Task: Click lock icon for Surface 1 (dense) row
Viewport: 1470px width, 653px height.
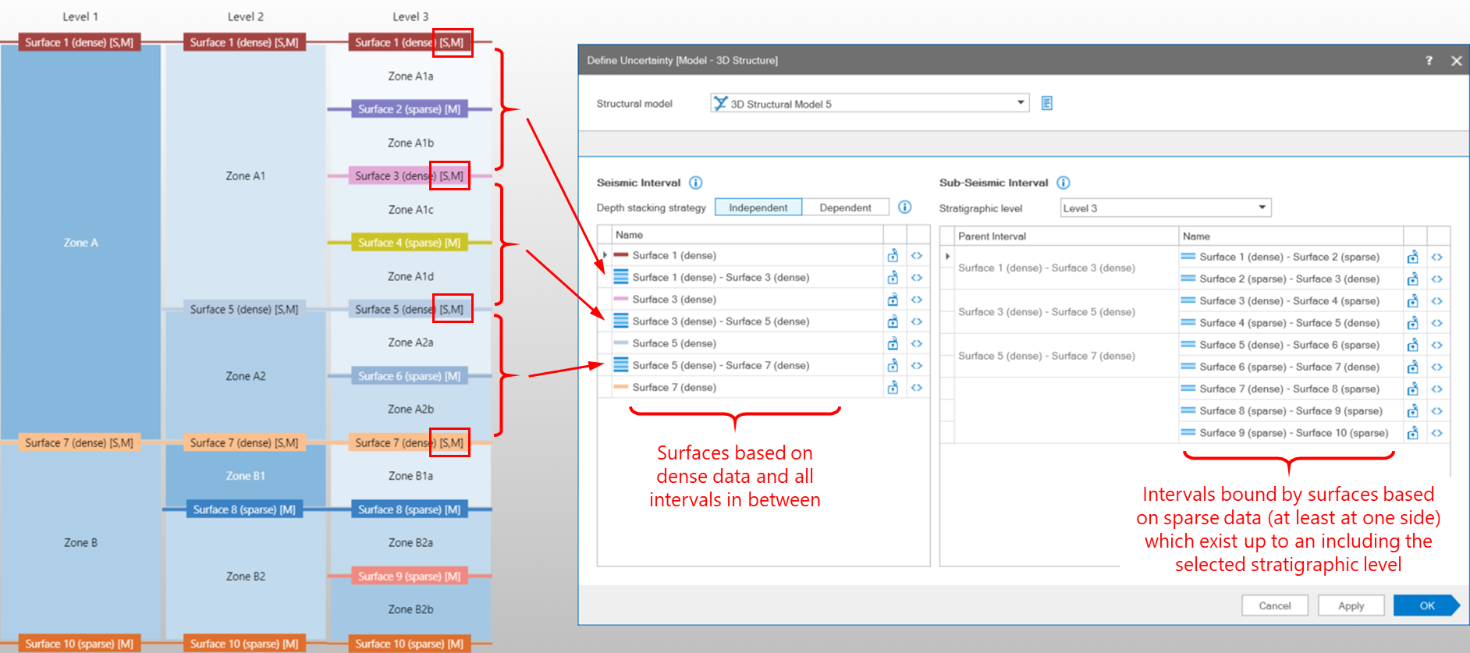Action: tap(893, 256)
